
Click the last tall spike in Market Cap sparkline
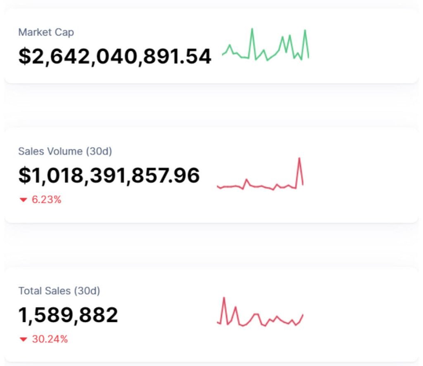(x=305, y=31)
